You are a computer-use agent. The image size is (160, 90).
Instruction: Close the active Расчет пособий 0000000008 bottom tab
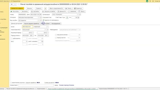(97, 89)
